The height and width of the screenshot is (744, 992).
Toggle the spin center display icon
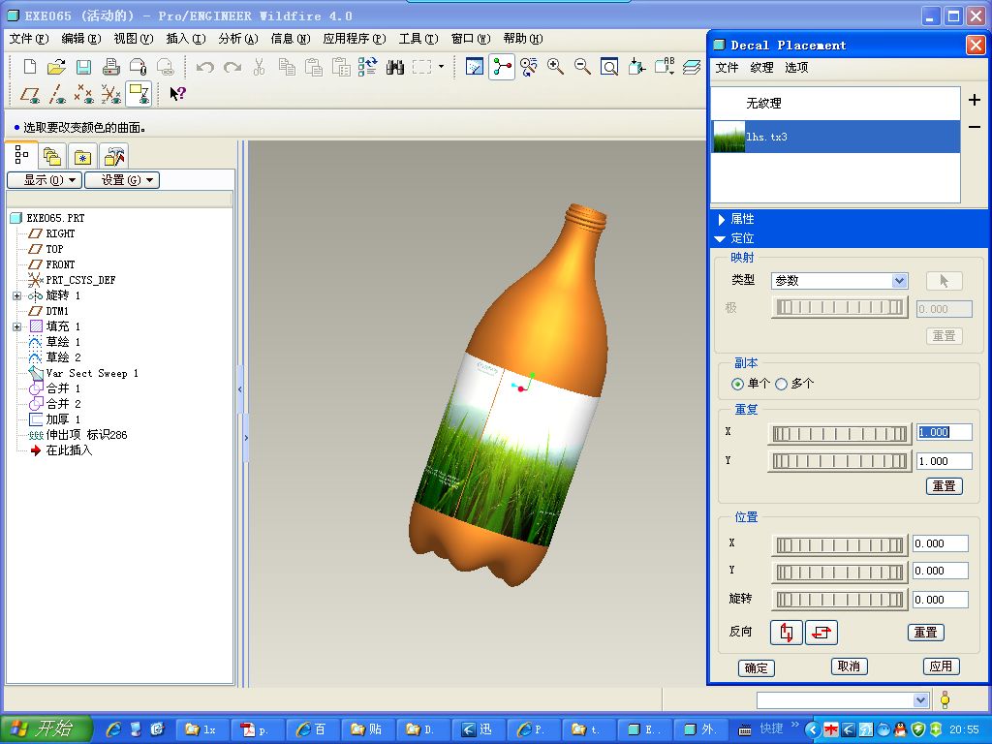pos(501,67)
